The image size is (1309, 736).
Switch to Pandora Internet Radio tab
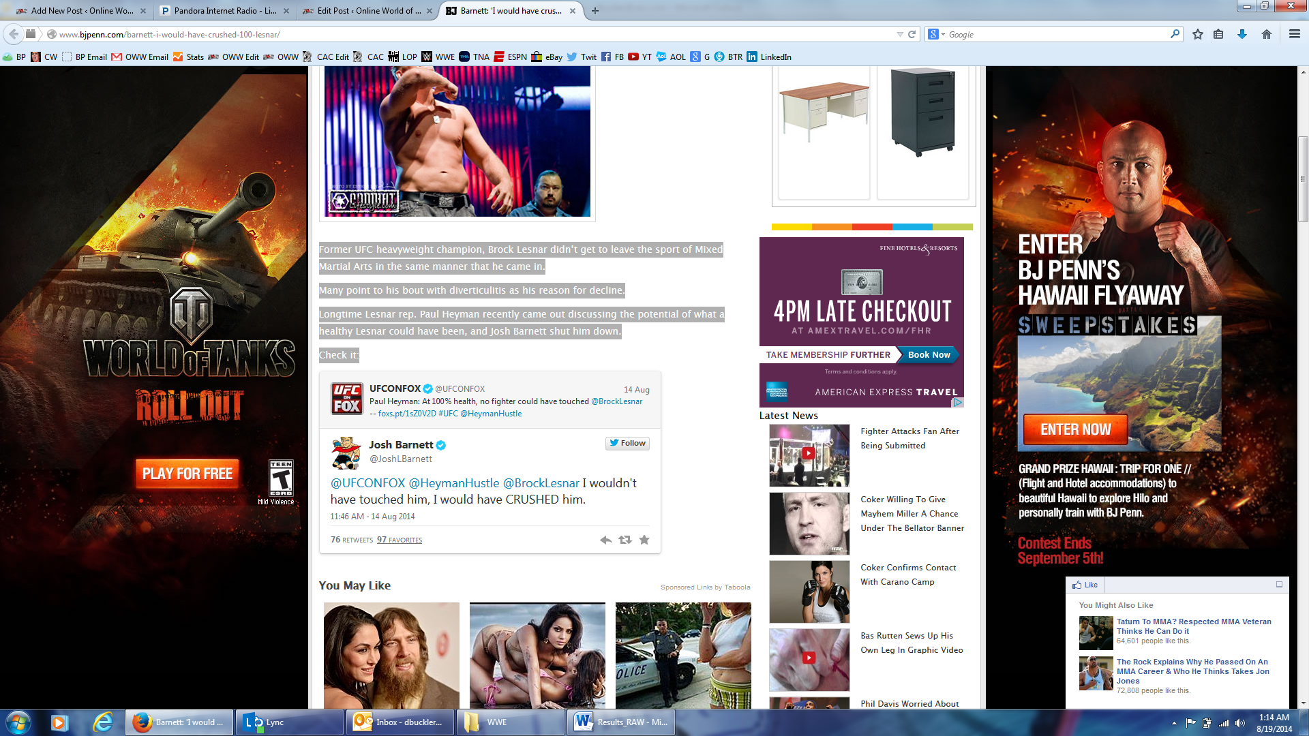224,10
